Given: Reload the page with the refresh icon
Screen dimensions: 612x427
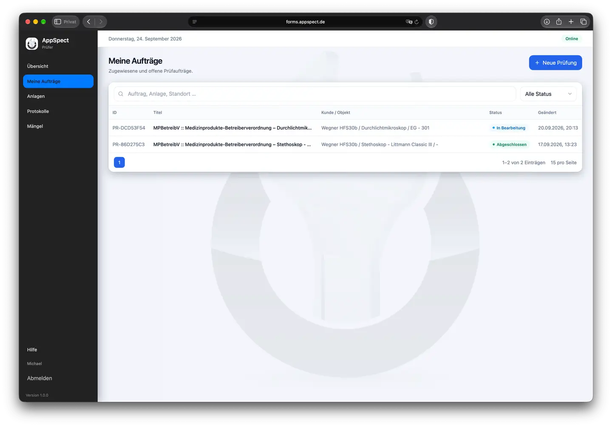Looking at the screenshot, I should [x=416, y=22].
